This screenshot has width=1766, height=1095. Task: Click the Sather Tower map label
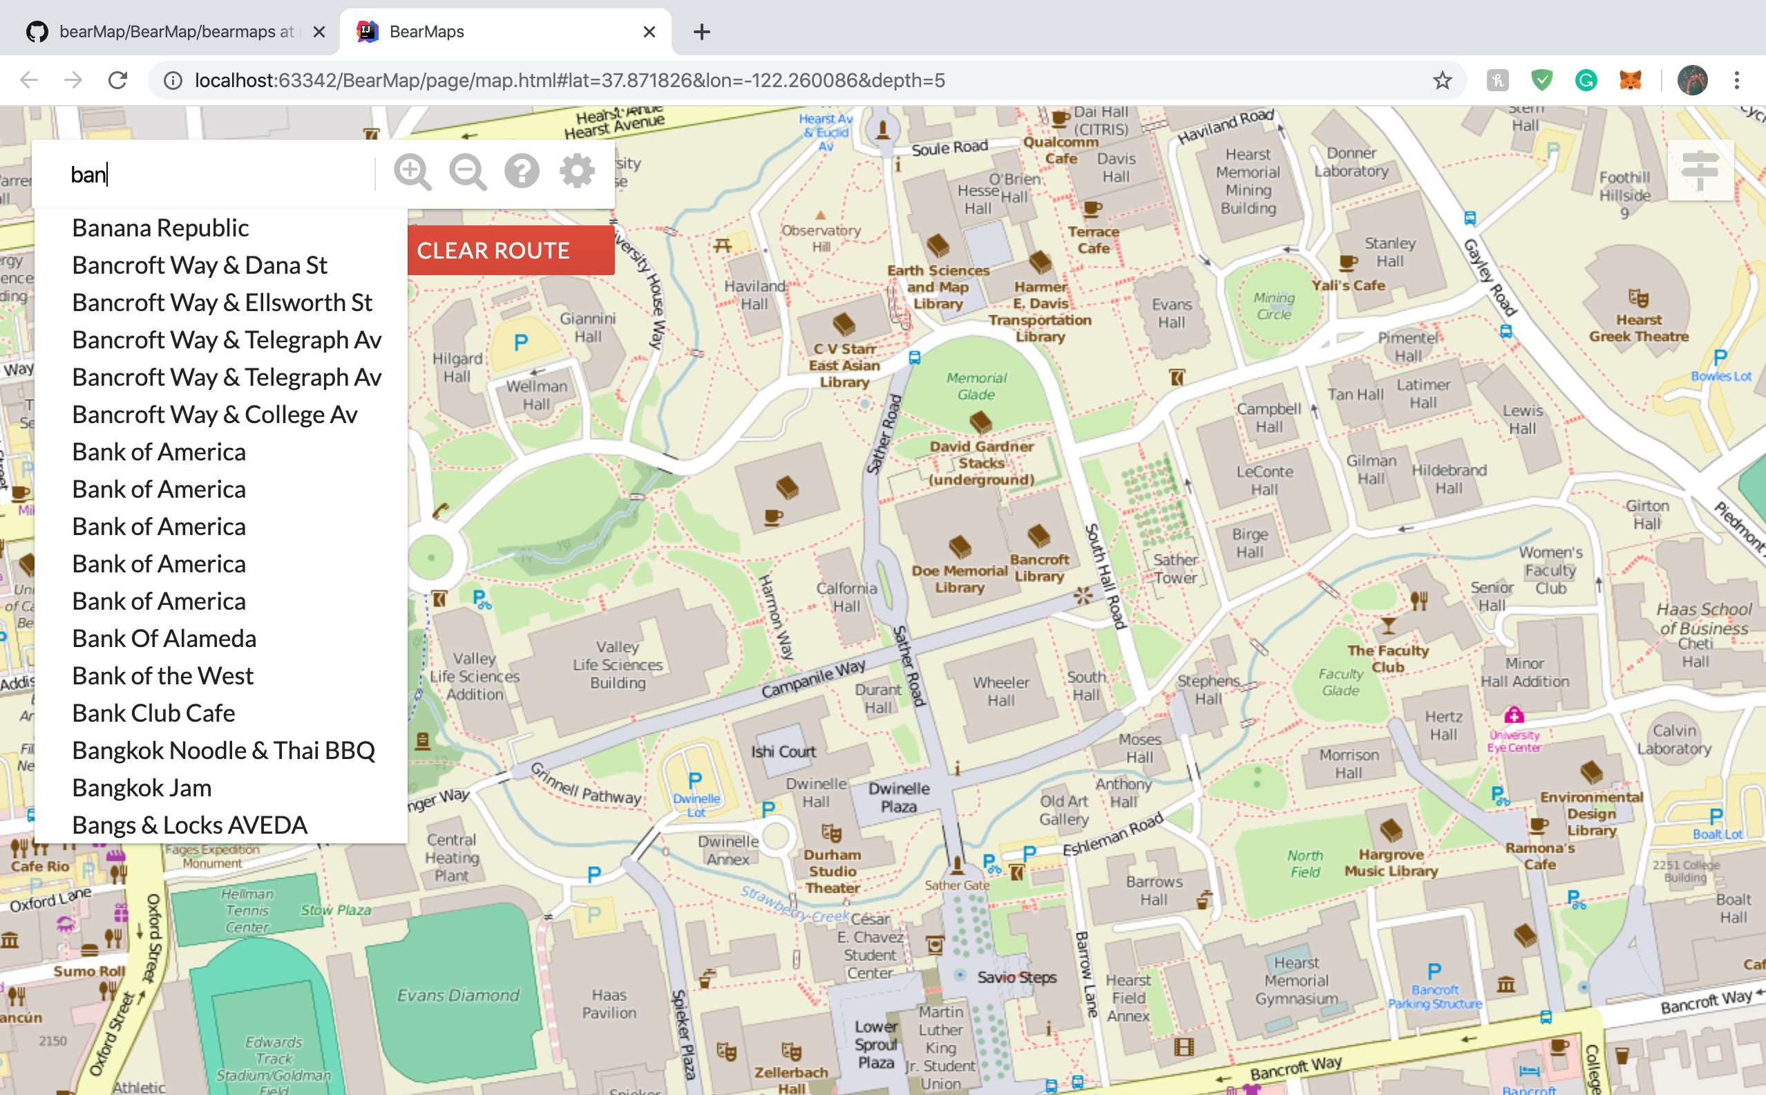1175,568
